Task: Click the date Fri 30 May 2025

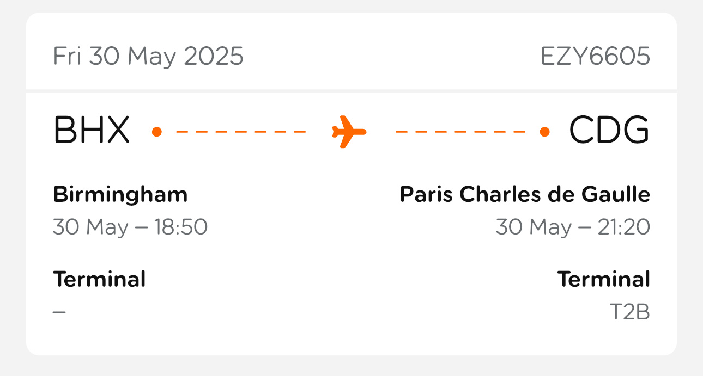Action: coord(148,57)
